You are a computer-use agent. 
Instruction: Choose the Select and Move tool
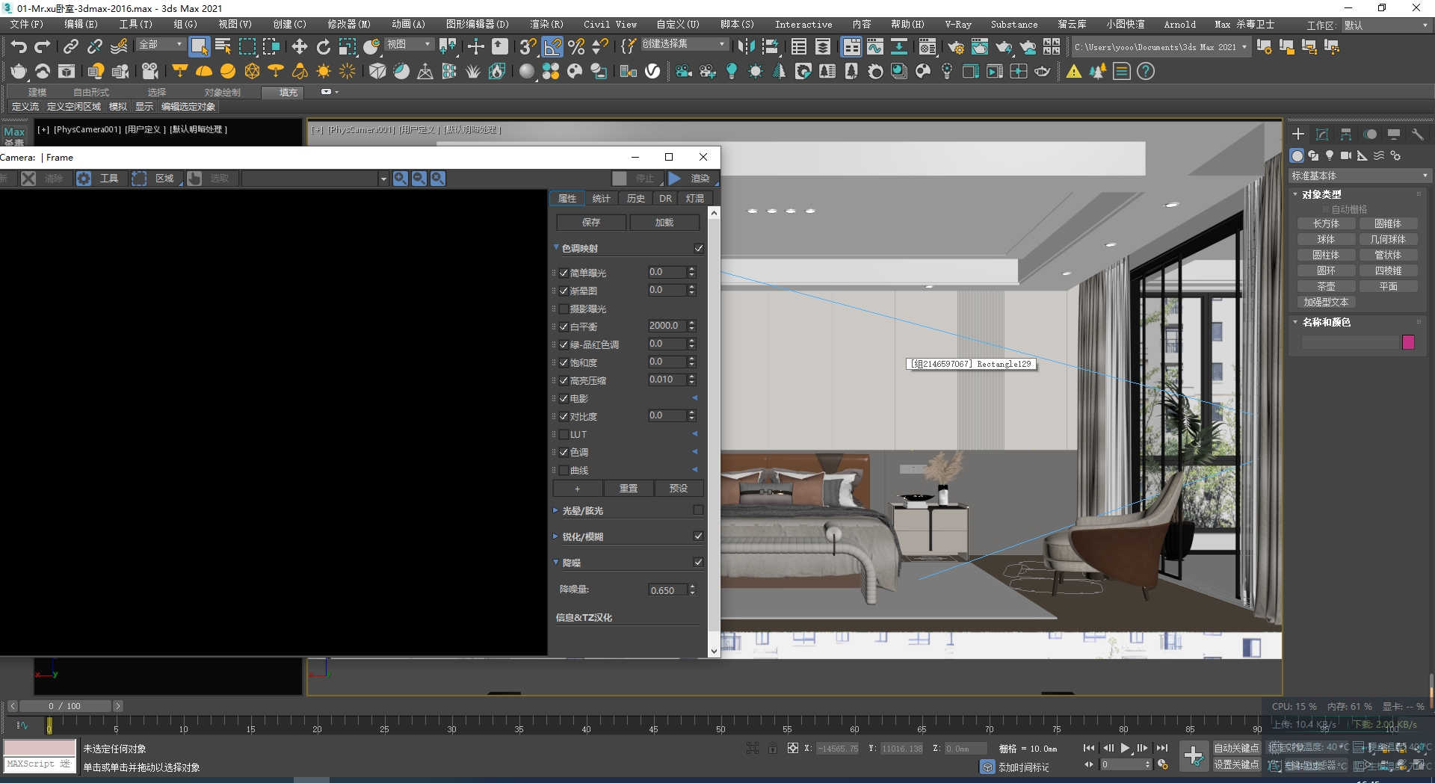(299, 47)
